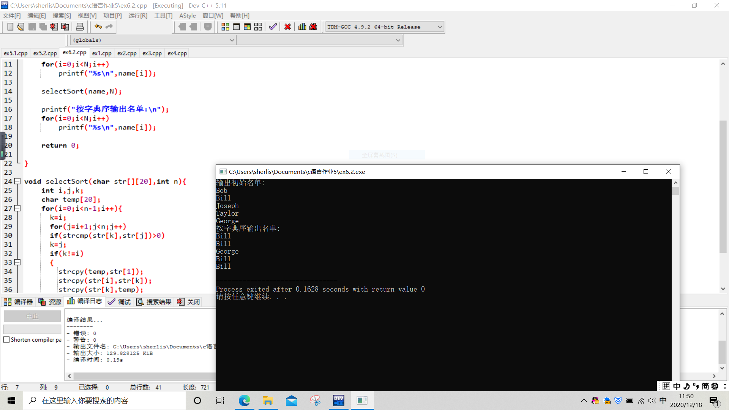729x410 pixels.
Task: Click the Profile analysis bar chart icon
Action: pyautogui.click(x=302, y=27)
